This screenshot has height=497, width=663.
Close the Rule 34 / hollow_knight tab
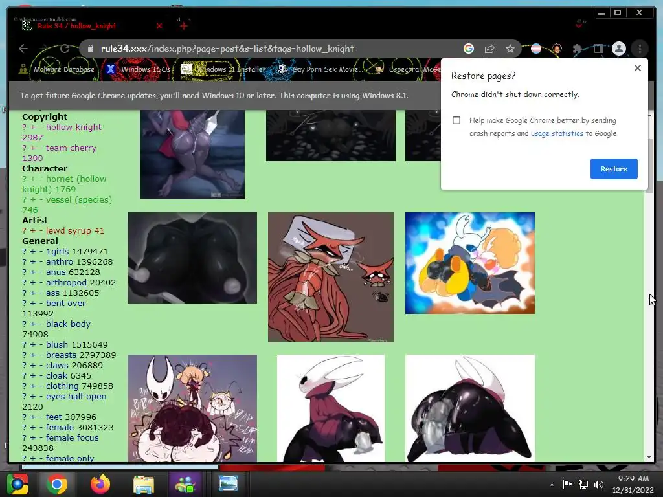[x=159, y=26]
